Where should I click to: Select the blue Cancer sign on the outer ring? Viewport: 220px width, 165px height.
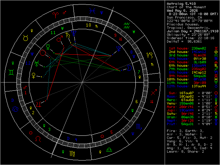15,109
